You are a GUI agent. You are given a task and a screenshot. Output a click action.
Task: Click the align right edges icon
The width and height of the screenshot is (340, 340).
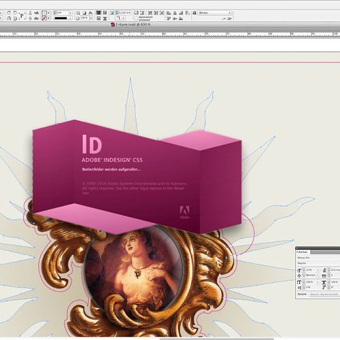pyautogui.click(x=181, y=13)
